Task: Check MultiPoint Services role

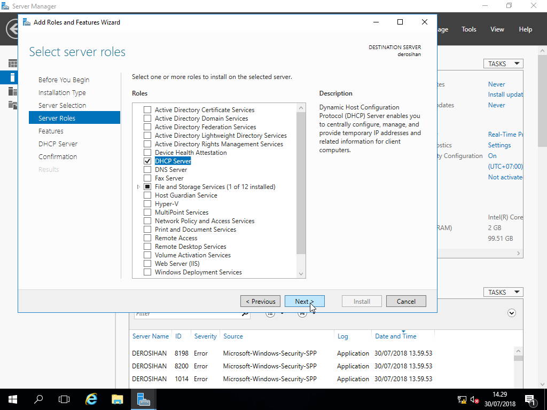Action: click(x=147, y=212)
